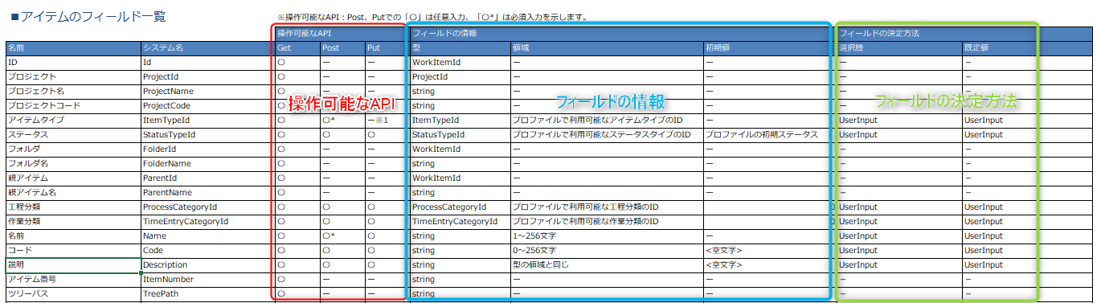Select the 名前 header cell
This screenshot has width=1101, height=303.
click(73, 48)
